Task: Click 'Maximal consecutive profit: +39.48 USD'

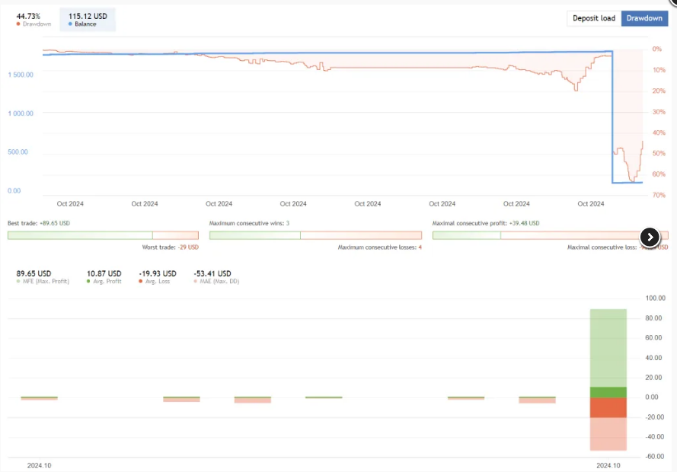Action: 486,223
